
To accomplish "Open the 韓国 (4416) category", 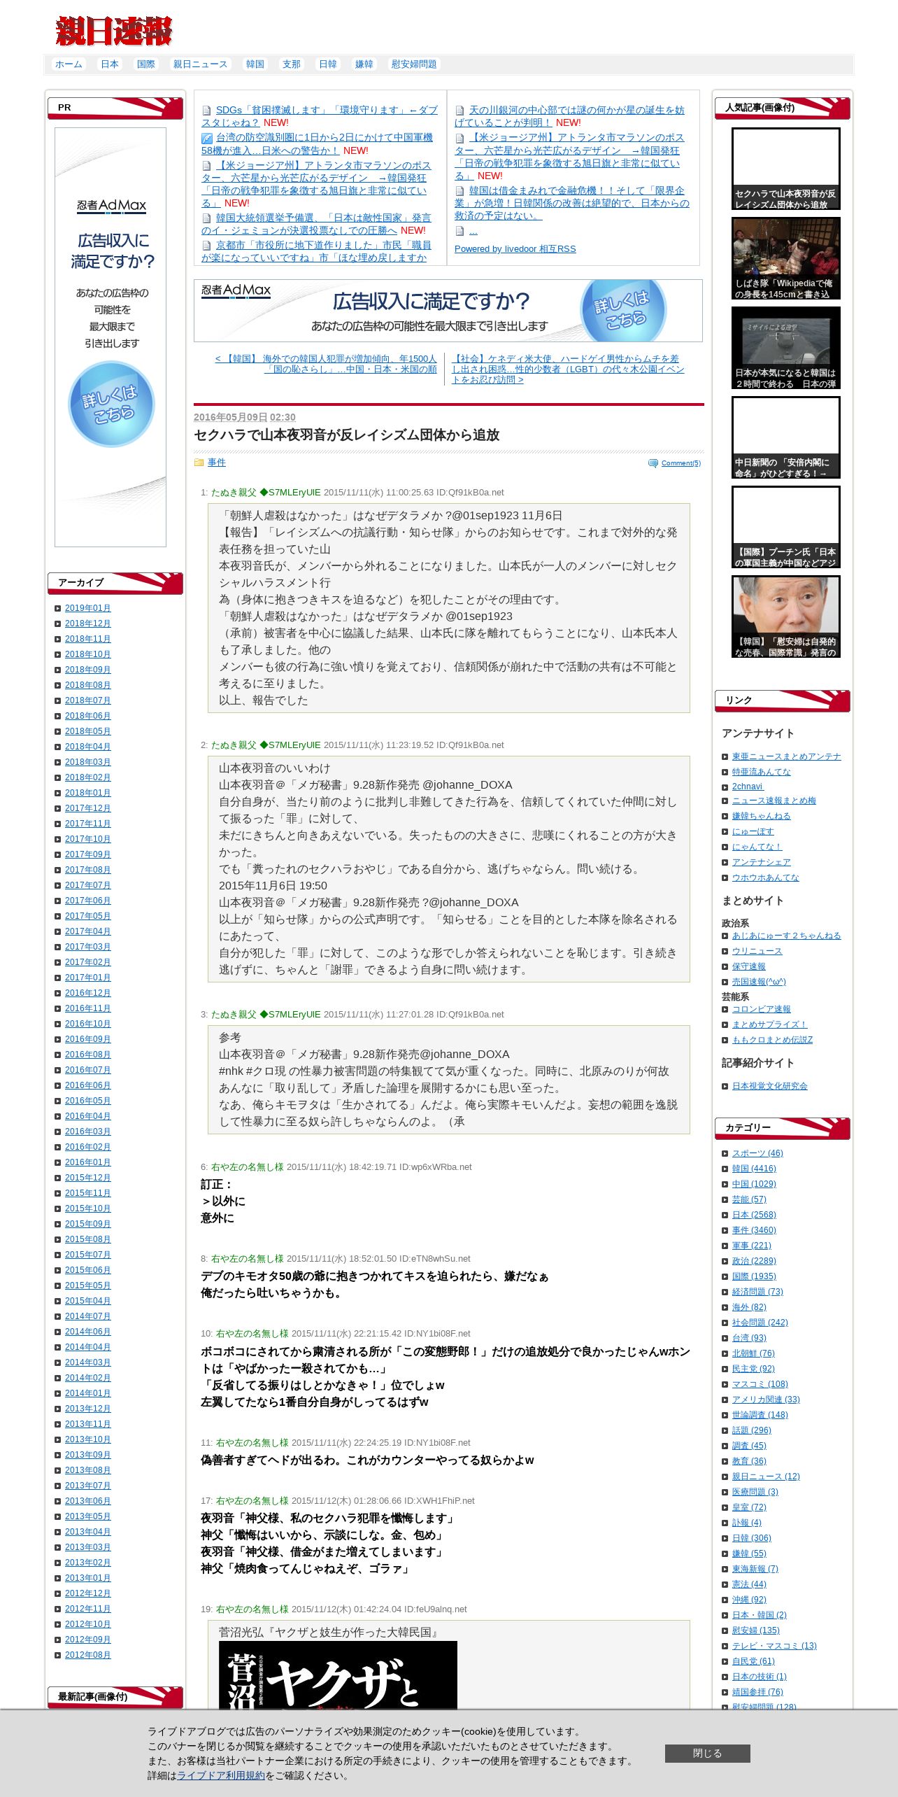I will coord(754,1169).
